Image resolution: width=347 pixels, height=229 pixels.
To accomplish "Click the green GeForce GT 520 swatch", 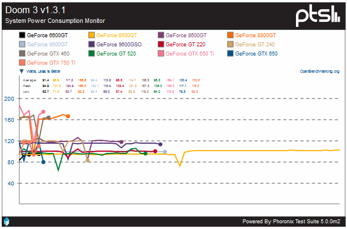I will pos(91,53).
